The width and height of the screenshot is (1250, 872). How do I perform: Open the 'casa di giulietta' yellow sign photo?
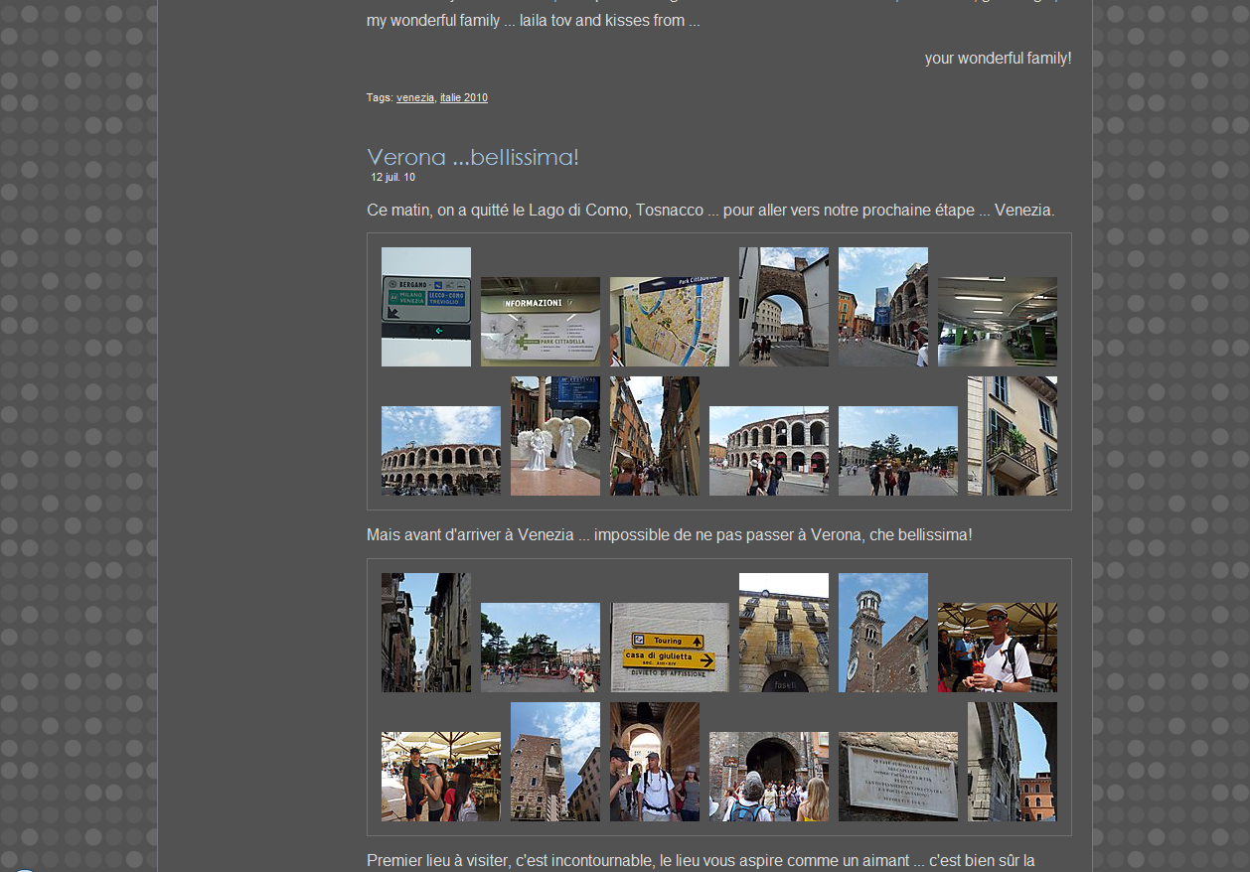pos(669,648)
